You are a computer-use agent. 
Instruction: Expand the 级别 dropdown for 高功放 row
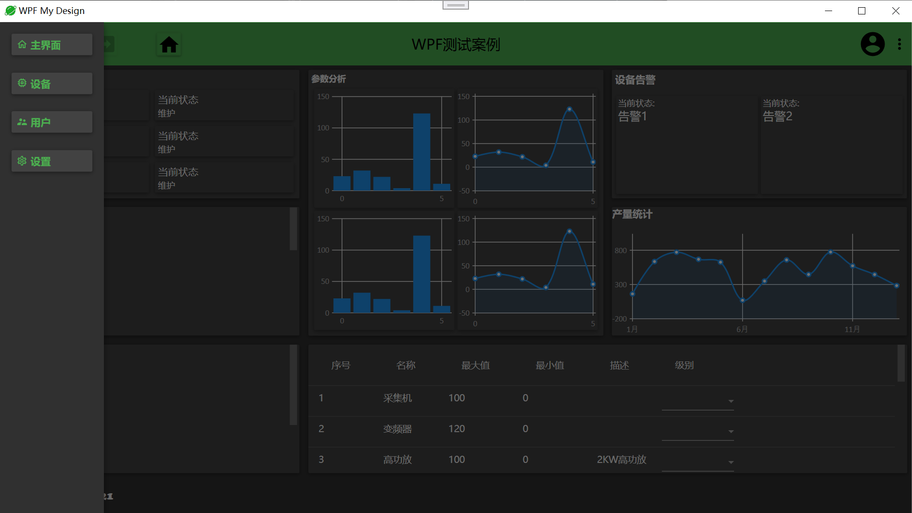click(x=698, y=462)
